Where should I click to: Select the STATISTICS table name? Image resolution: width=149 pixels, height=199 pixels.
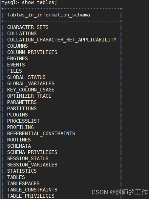(x=22, y=171)
